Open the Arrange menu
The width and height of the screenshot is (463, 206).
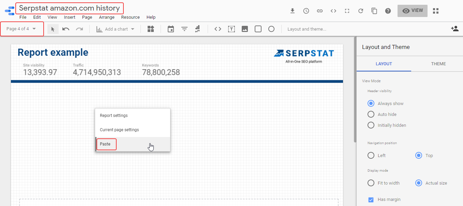(x=107, y=17)
